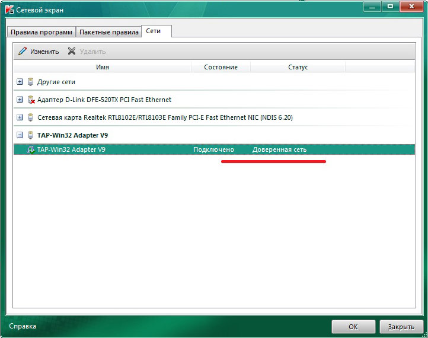Click the network card icon for Realtek RTL8102E
This screenshot has height=338, width=428.
[x=31, y=117]
